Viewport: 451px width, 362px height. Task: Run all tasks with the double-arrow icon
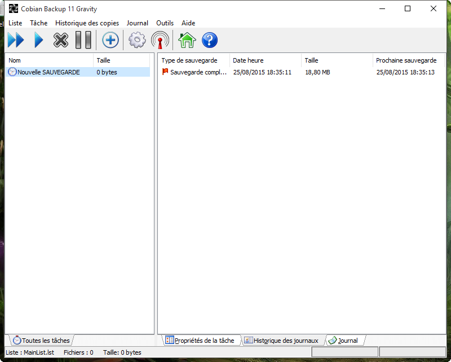[16, 40]
